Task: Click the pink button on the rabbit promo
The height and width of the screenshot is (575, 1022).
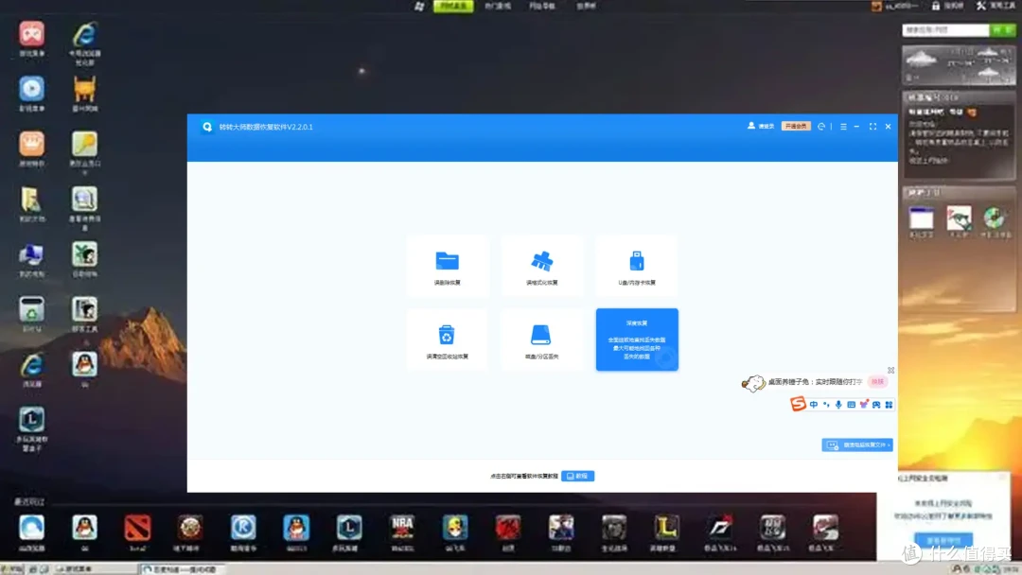Action: [878, 381]
